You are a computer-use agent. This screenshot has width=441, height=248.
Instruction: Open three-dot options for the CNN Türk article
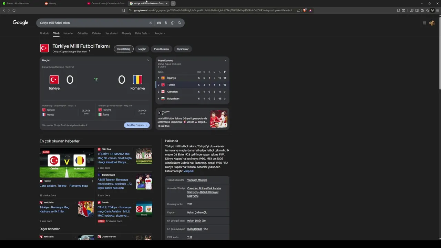(x=133, y=149)
